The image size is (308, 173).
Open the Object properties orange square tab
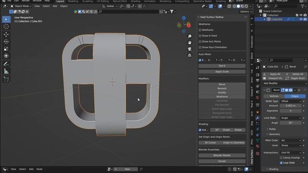point(257,112)
